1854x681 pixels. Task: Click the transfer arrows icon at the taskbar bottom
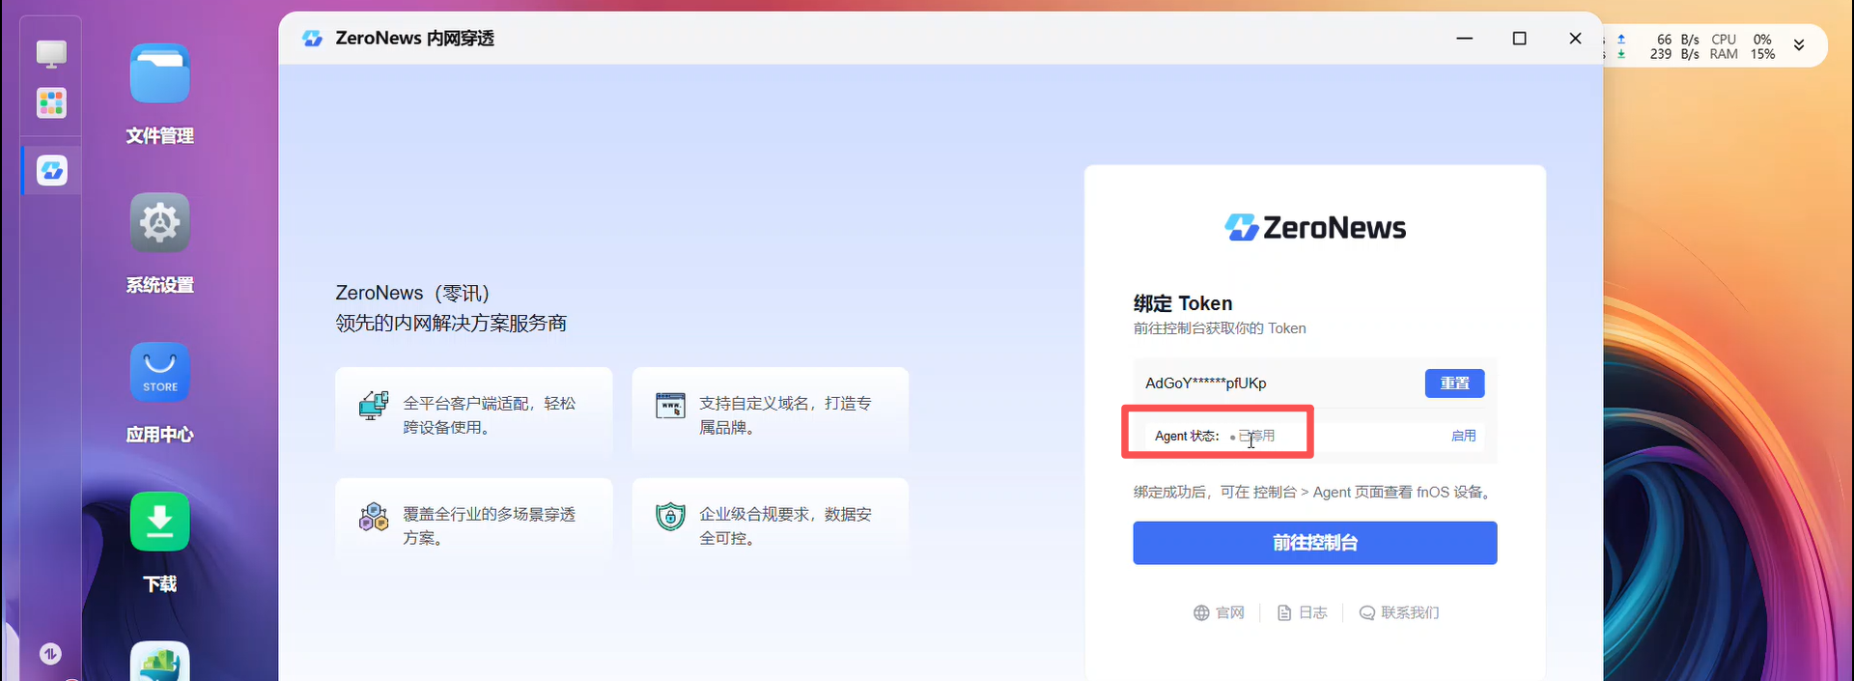click(51, 654)
